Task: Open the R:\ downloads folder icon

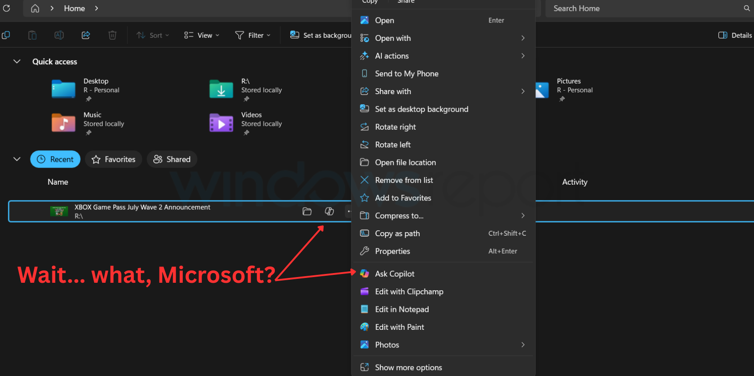Action: point(221,89)
